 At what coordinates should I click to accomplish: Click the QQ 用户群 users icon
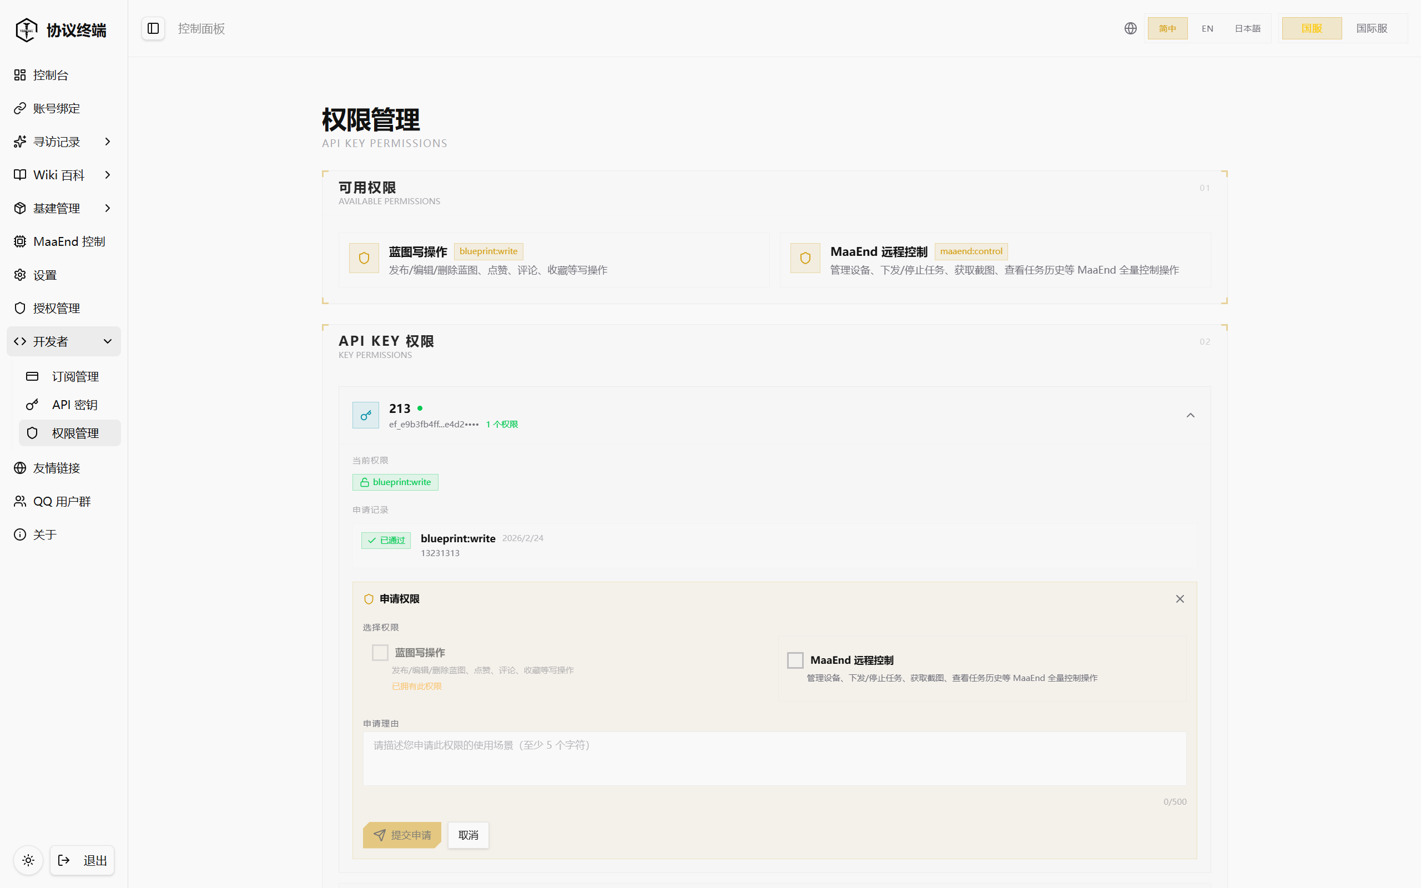point(20,501)
